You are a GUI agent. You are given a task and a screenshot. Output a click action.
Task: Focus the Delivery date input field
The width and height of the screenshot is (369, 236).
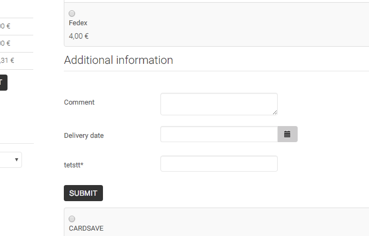pyautogui.click(x=219, y=134)
